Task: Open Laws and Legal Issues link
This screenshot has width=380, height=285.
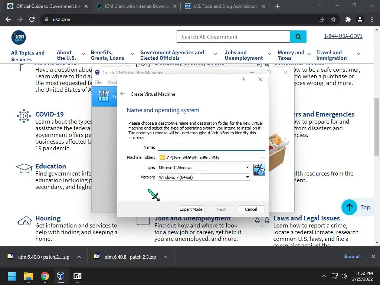Action: [307, 218]
